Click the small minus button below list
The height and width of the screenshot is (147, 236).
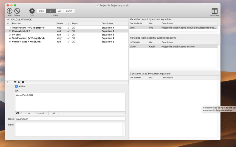11,82
